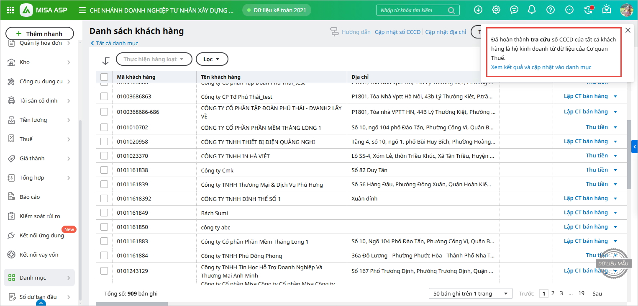Open the user avatar profile
This screenshot has width=638, height=306.
point(626,10)
